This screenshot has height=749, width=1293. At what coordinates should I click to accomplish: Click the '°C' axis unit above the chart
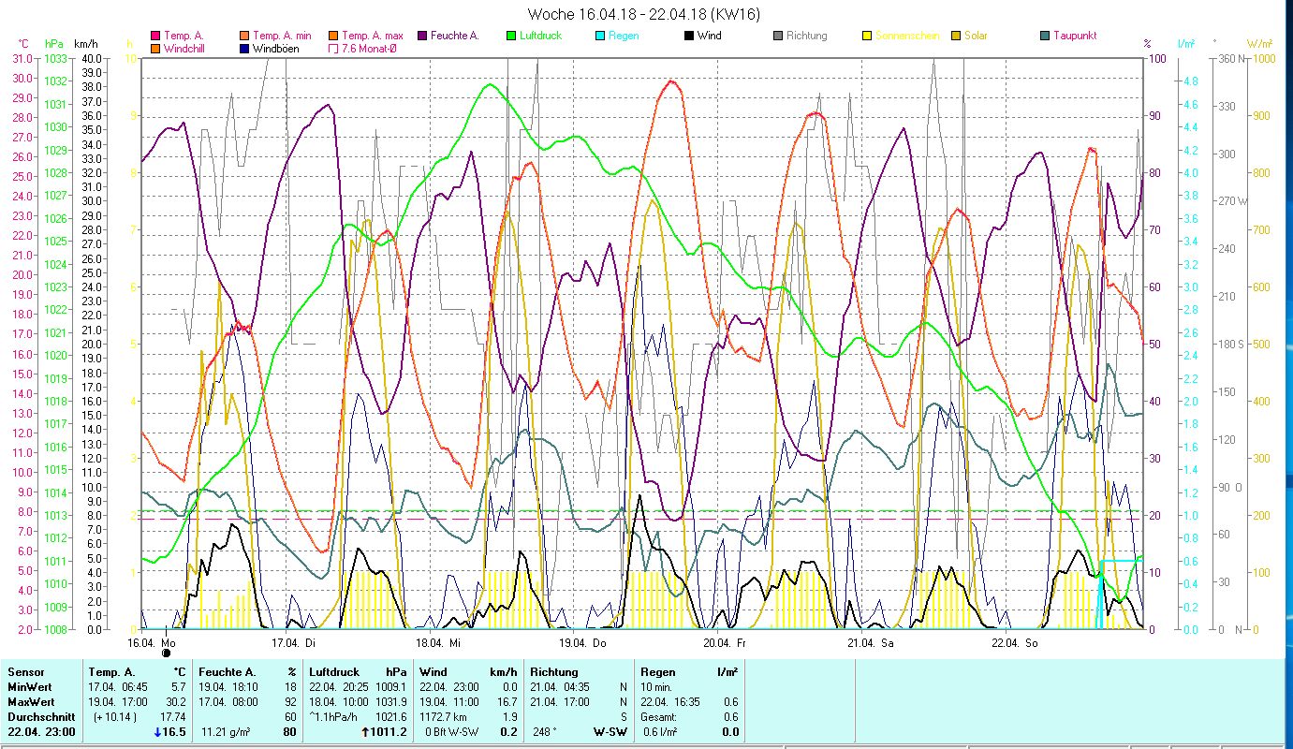pos(23,43)
